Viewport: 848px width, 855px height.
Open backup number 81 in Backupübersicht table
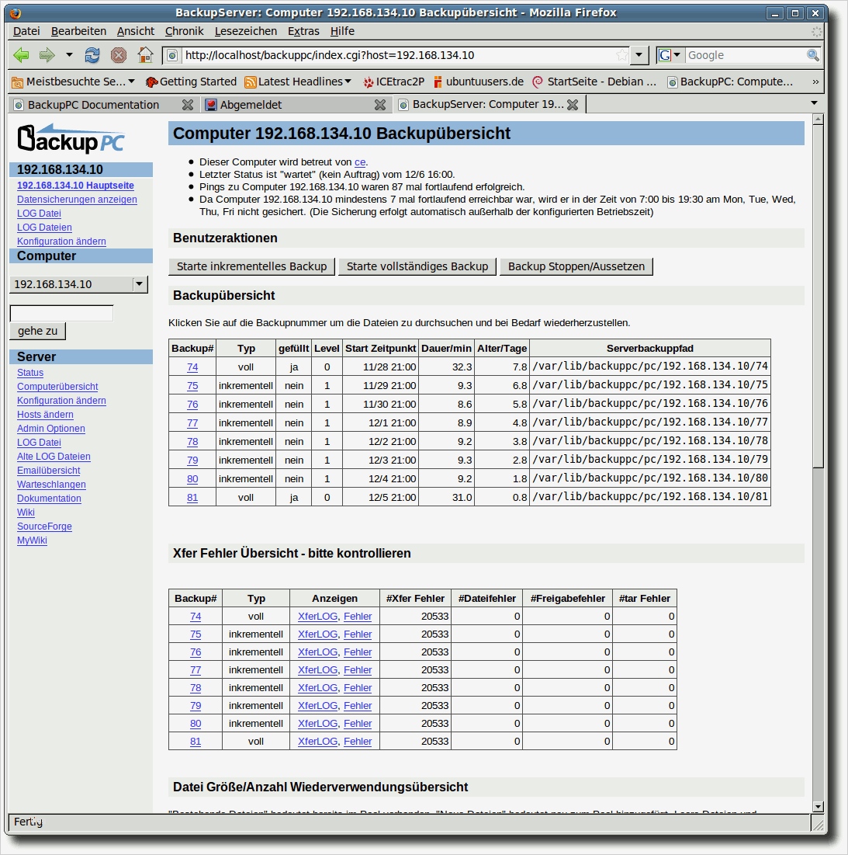click(192, 497)
